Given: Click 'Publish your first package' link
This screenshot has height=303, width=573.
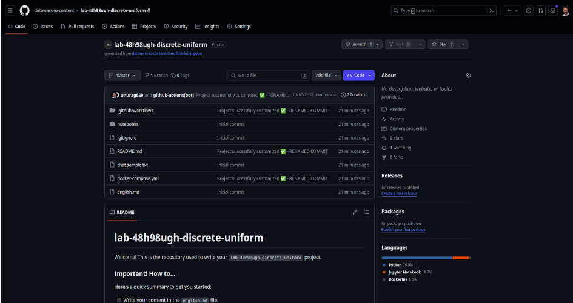Looking at the screenshot, I should (403, 230).
